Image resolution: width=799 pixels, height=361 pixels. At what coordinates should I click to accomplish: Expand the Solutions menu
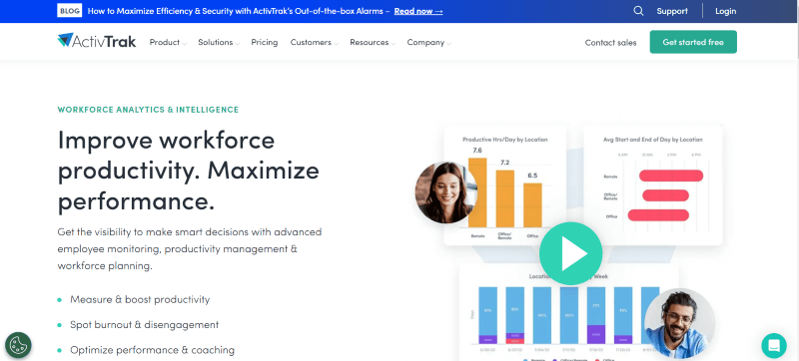point(219,43)
